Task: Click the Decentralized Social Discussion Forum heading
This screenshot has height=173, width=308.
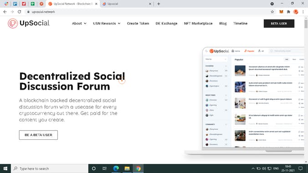Action: tap(72, 81)
